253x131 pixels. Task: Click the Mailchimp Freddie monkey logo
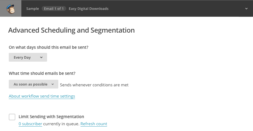click(11, 8)
